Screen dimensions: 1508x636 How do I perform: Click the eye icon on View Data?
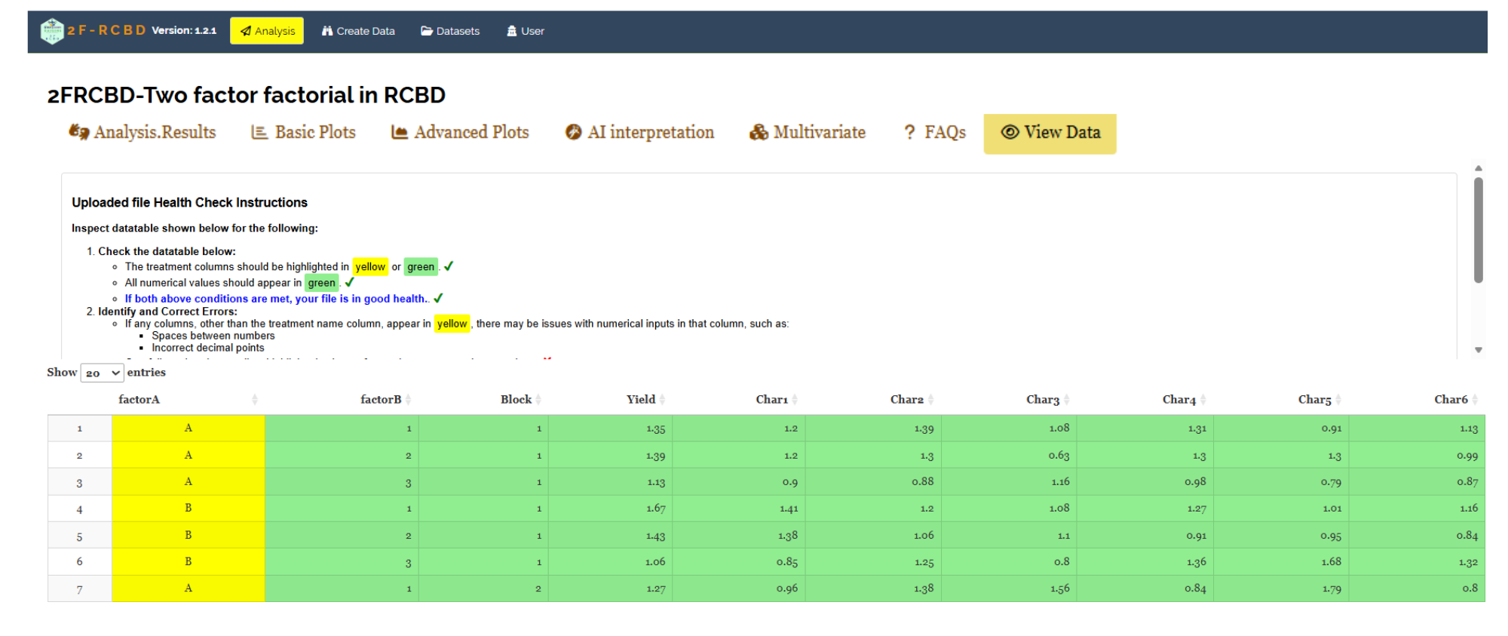point(1010,132)
